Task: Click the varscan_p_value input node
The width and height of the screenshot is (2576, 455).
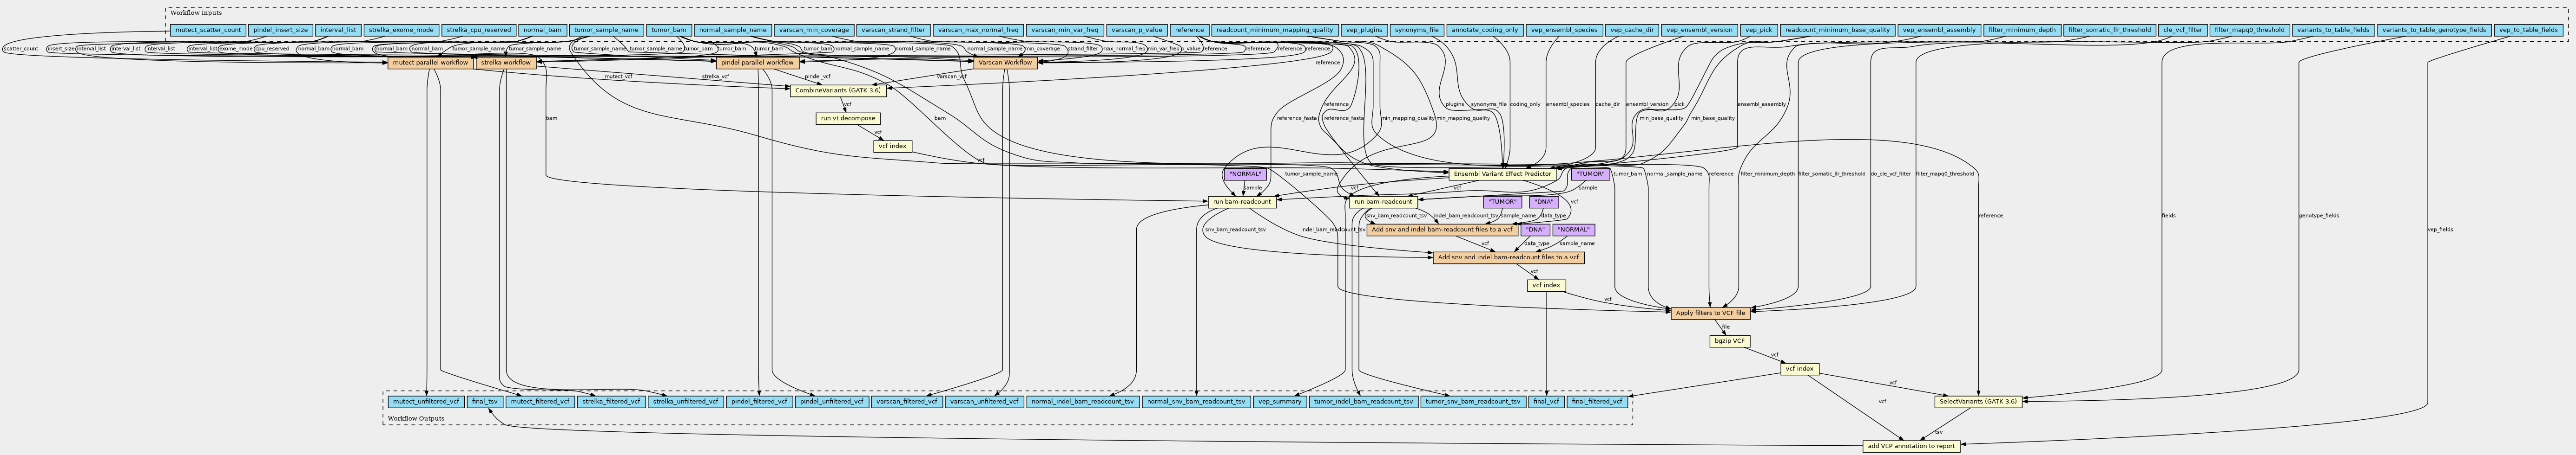Action: coord(1137,30)
